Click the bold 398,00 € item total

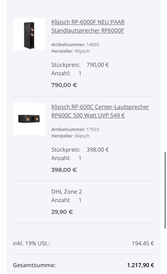64,170
